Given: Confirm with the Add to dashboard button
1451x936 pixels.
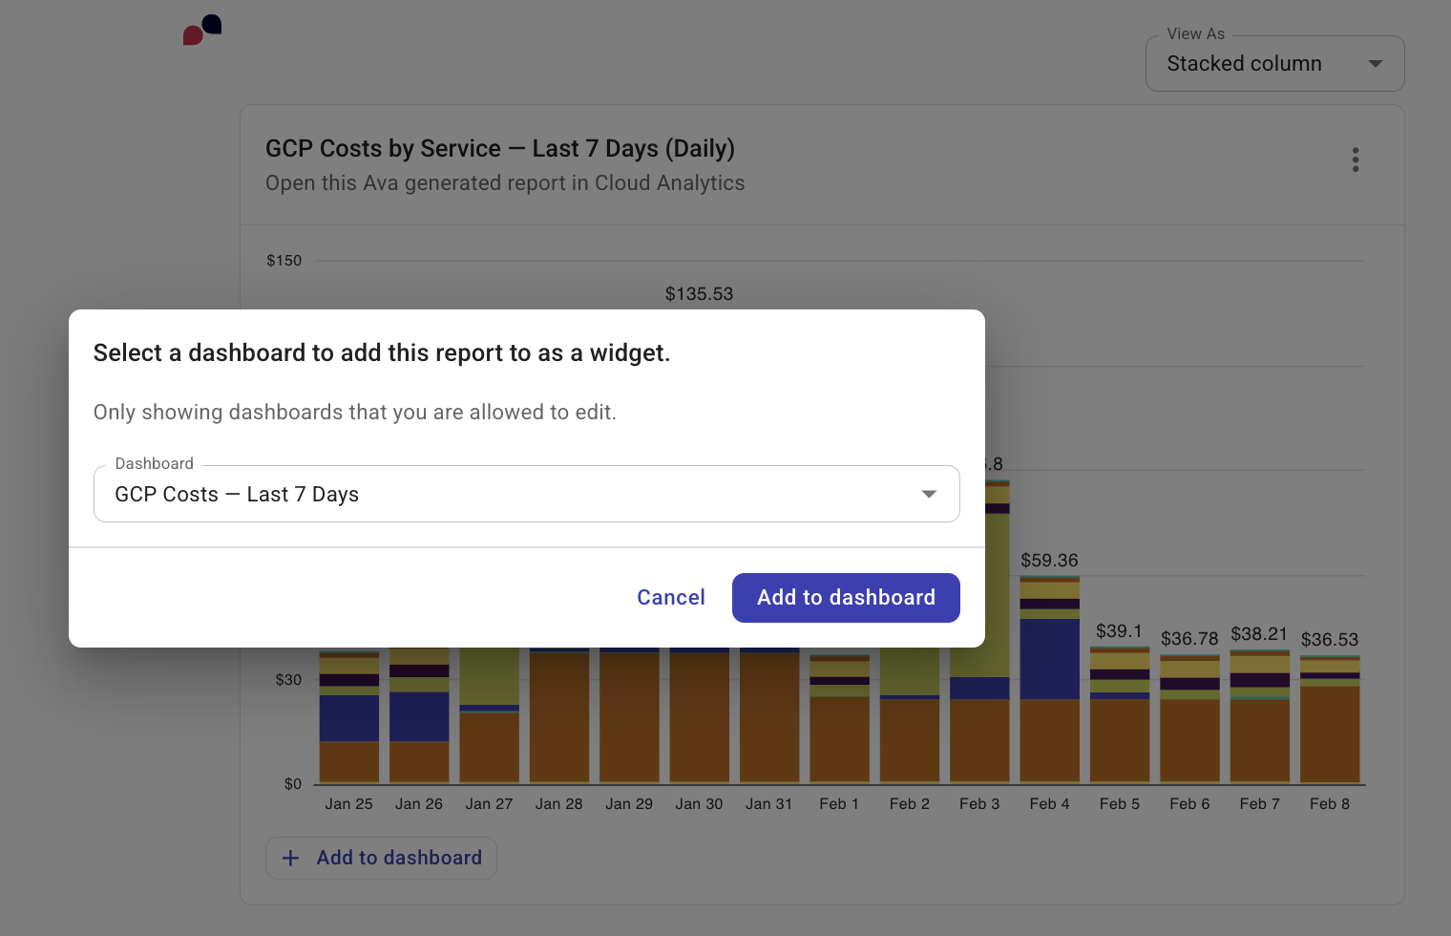Looking at the screenshot, I should tap(846, 597).
